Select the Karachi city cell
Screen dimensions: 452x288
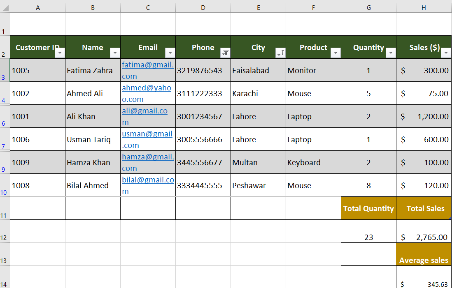pyautogui.click(x=258, y=93)
